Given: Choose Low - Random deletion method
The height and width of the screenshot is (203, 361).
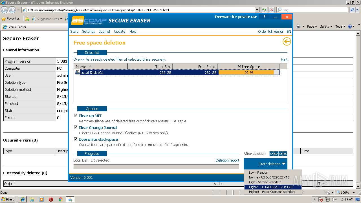Looking at the screenshot, I should (x=273, y=173).
